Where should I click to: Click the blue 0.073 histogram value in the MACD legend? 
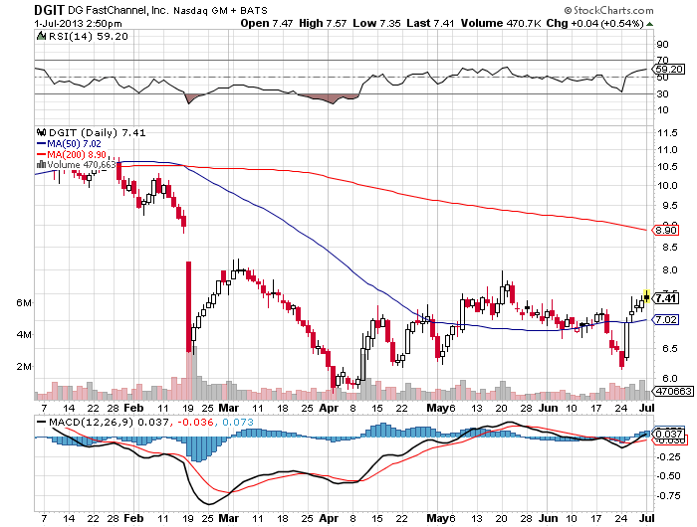coord(238,423)
